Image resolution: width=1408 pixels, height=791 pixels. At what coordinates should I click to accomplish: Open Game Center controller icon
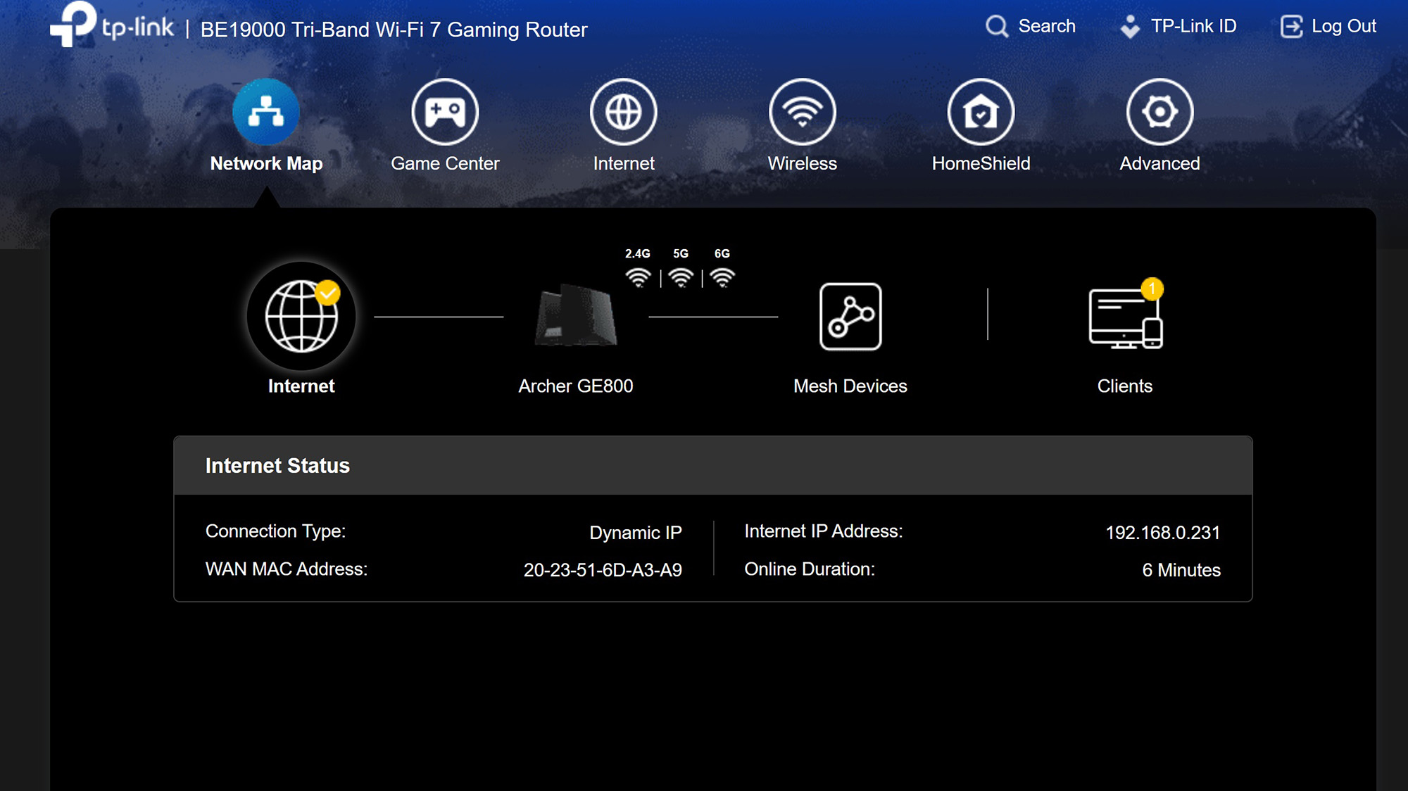[x=445, y=112]
